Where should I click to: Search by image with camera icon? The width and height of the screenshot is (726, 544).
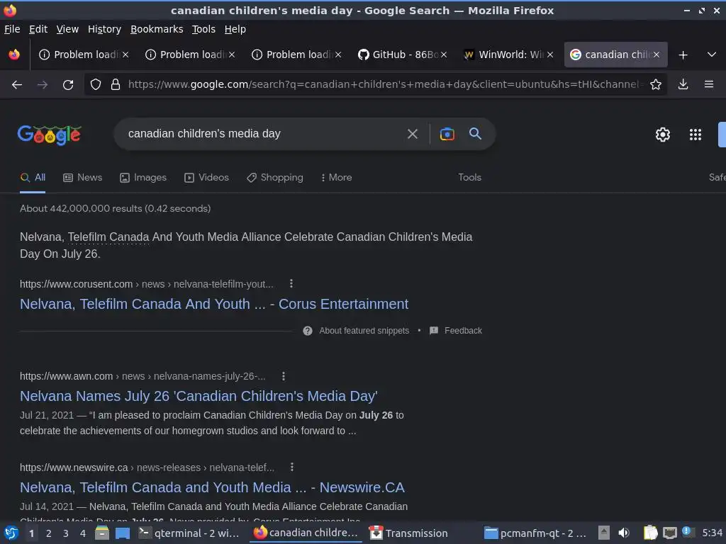447,134
